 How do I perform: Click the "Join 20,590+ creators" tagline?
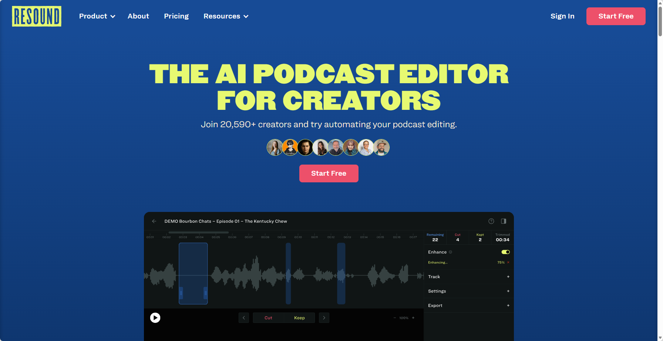coord(329,124)
